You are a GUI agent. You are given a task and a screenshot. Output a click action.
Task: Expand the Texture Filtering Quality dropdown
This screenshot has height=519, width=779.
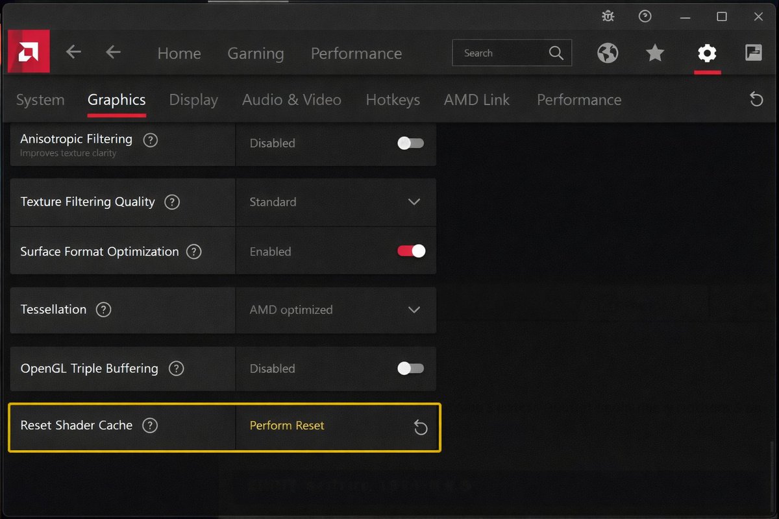pos(414,202)
